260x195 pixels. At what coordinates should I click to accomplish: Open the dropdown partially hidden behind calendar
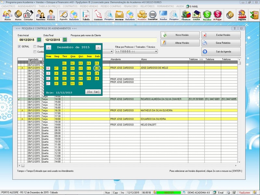(x=111, y=51)
